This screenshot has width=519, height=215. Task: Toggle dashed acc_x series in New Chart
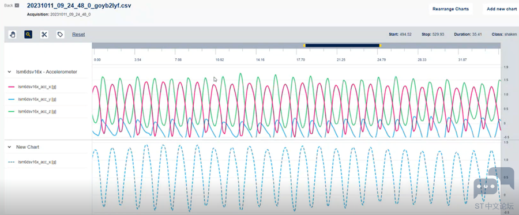(32, 162)
